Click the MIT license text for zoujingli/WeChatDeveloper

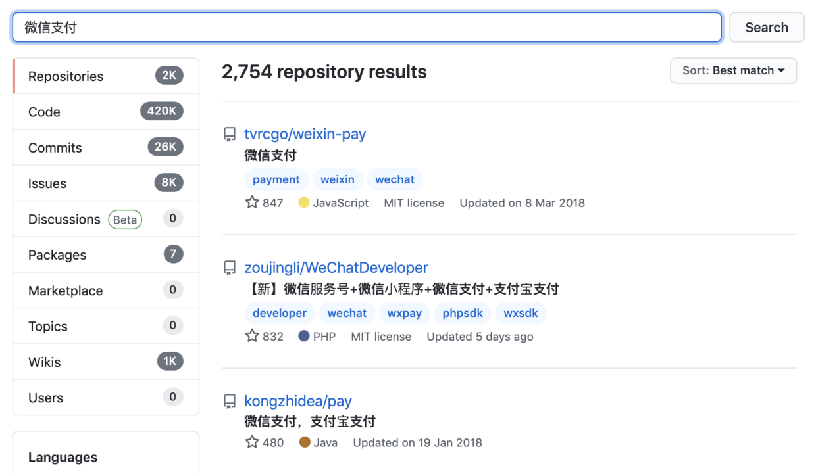pyautogui.click(x=381, y=337)
